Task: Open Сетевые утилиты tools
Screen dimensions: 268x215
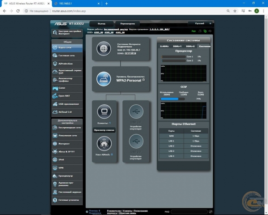Action: (67, 200)
